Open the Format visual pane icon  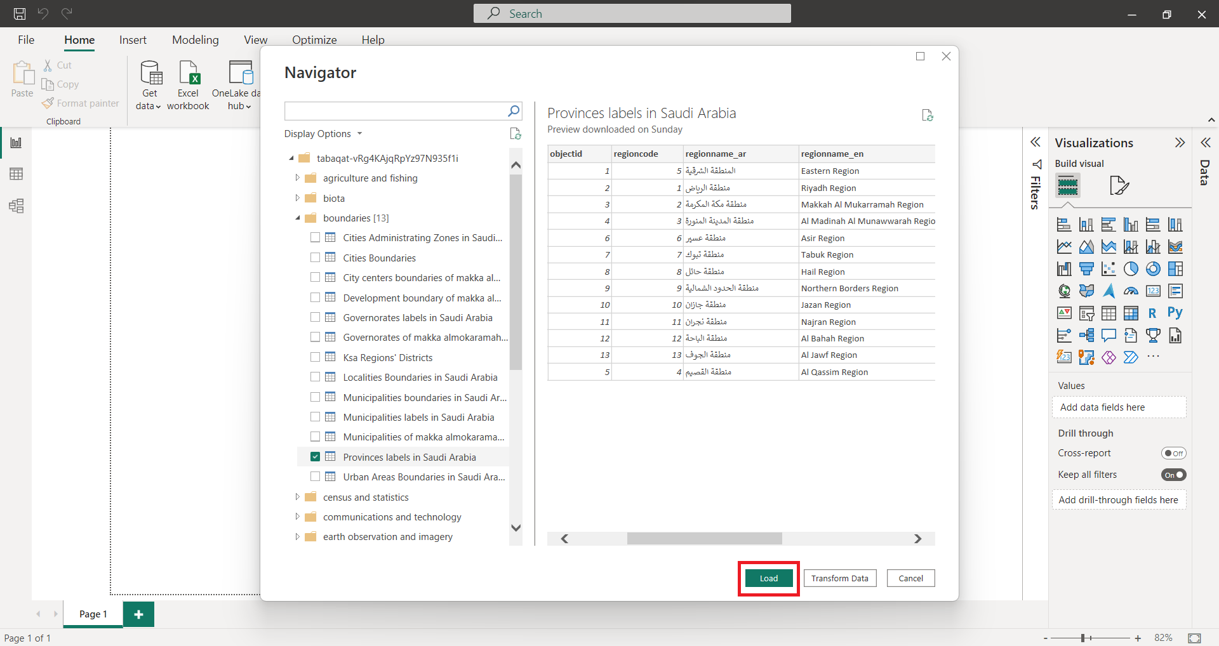(x=1119, y=186)
